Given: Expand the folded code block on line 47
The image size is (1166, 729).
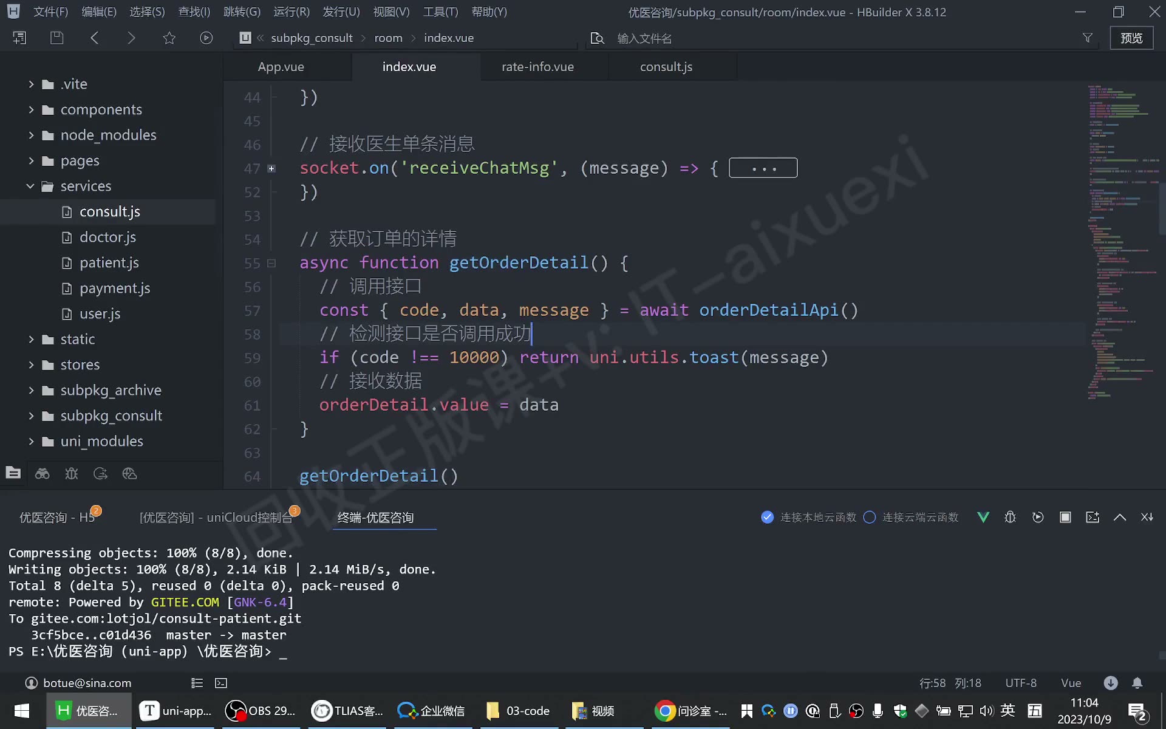Looking at the screenshot, I should coord(271,168).
